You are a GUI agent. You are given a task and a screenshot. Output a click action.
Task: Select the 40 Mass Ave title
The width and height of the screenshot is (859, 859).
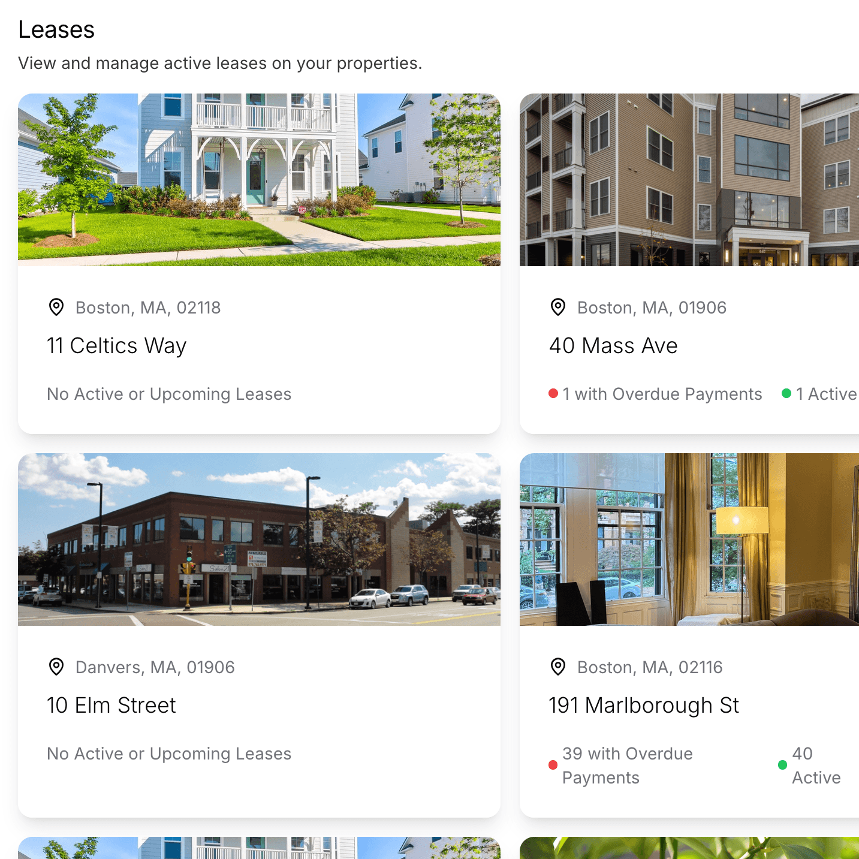point(613,346)
